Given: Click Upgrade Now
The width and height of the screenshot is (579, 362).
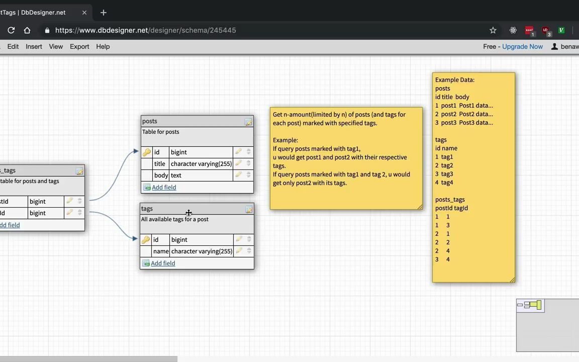Looking at the screenshot, I should click(522, 46).
